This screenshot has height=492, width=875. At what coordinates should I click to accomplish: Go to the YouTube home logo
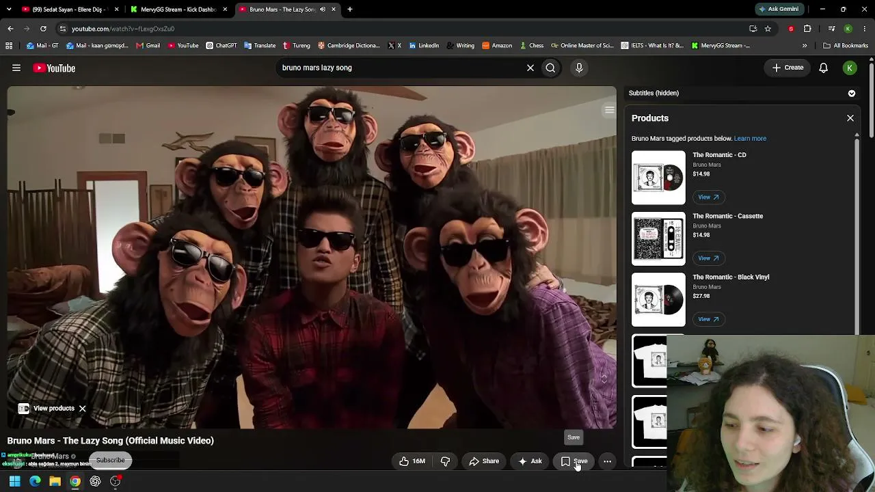(x=54, y=68)
